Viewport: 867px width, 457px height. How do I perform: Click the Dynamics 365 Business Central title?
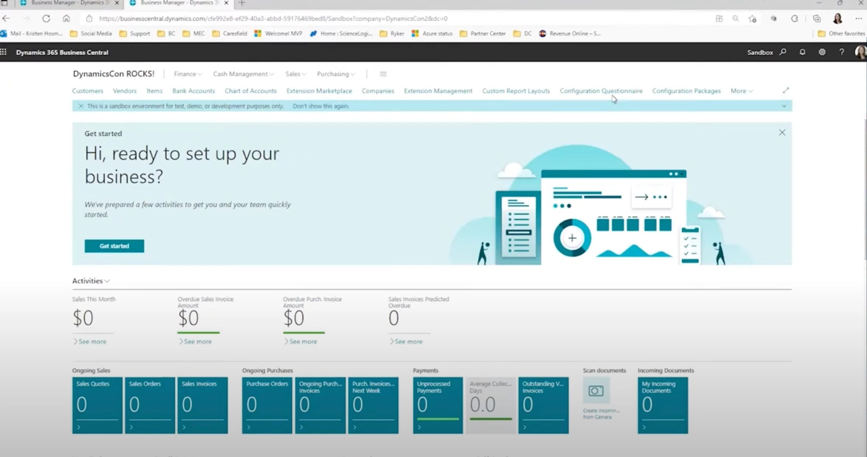coord(62,52)
